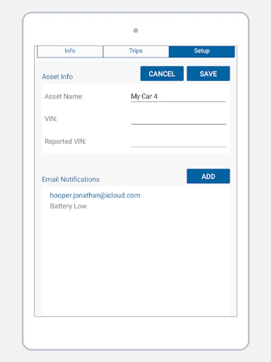The width and height of the screenshot is (271, 362).
Task: Open the Trips tab
Action: click(136, 51)
